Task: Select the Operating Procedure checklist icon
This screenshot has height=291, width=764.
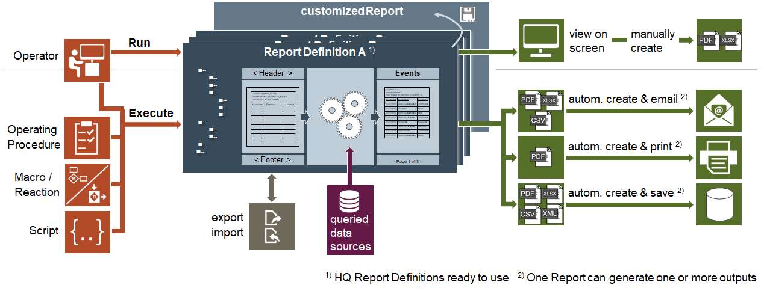Action: coord(87,138)
